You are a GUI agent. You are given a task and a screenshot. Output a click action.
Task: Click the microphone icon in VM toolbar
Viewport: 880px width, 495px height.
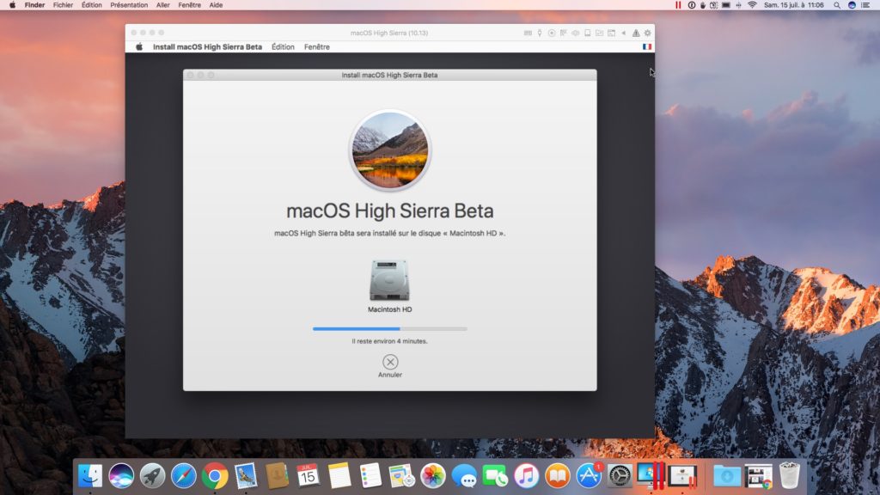(540, 34)
